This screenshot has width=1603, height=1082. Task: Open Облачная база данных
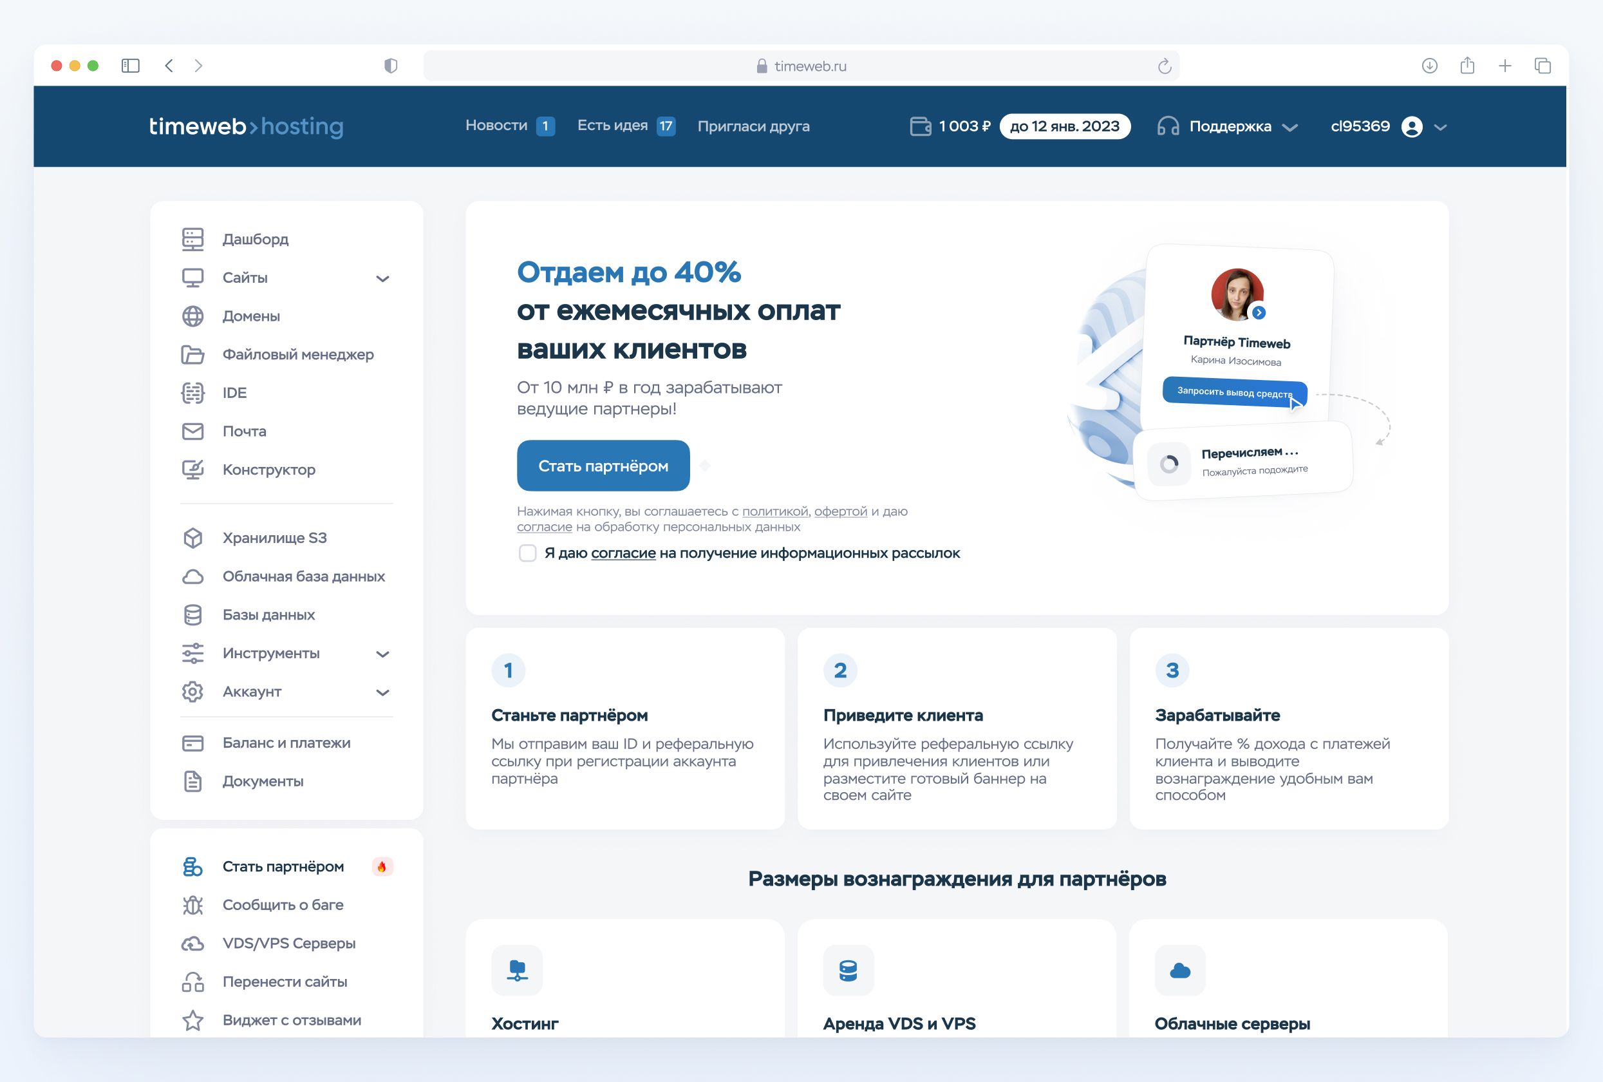pyautogui.click(x=303, y=576)
